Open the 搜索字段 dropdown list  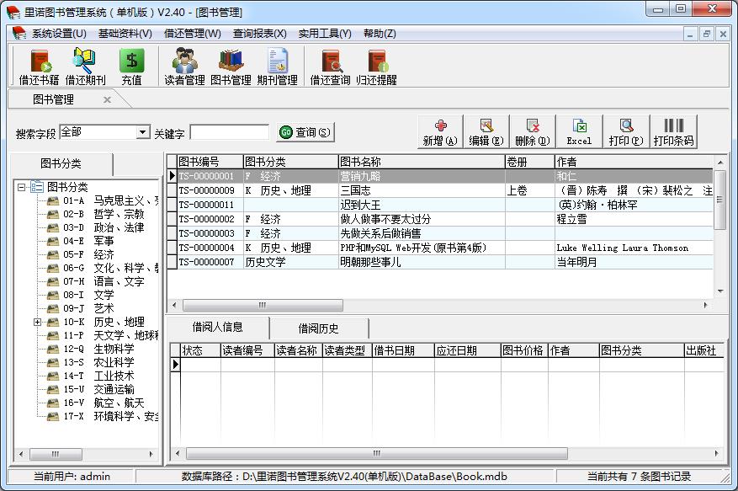point(142,132)
